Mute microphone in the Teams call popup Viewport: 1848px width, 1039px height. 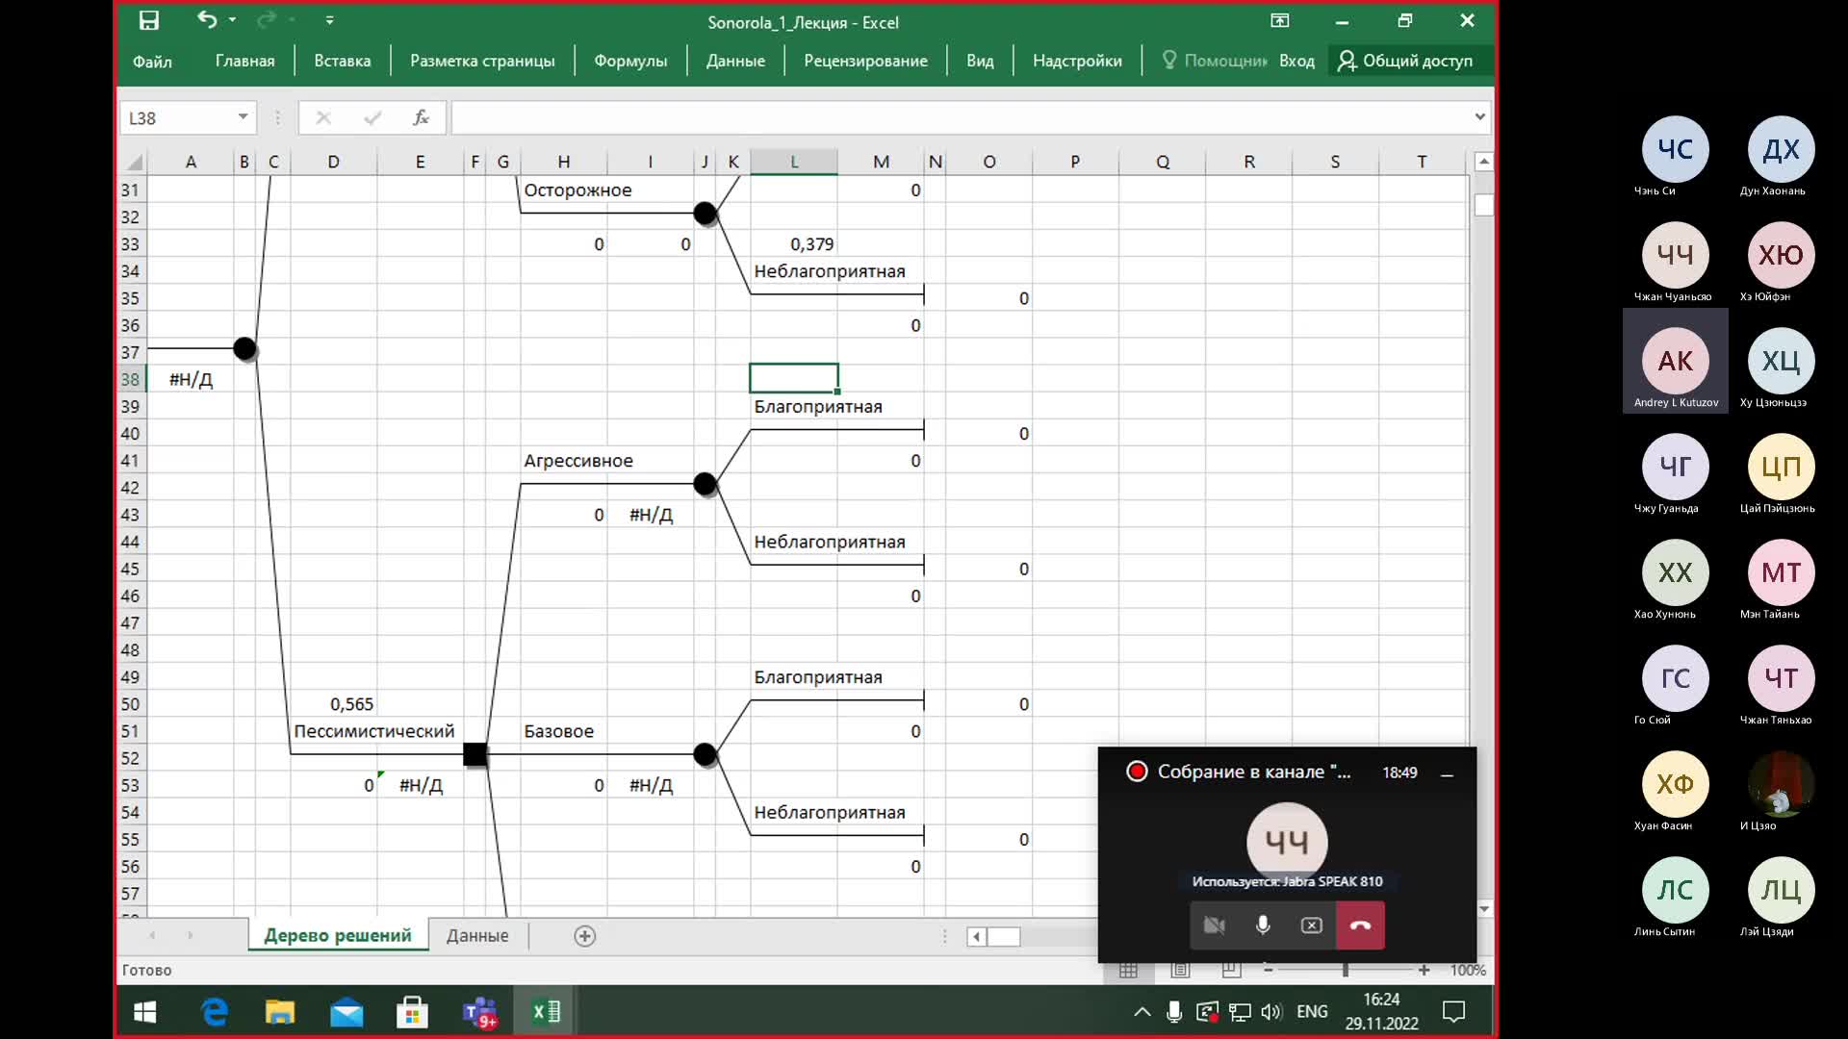coord(1263,925)
